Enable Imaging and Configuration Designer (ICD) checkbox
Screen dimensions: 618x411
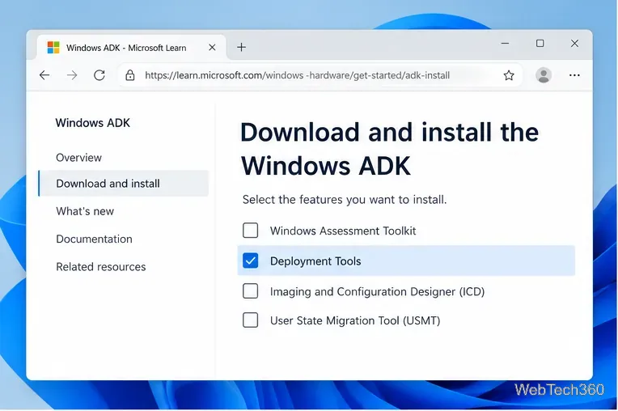[250, 290]
